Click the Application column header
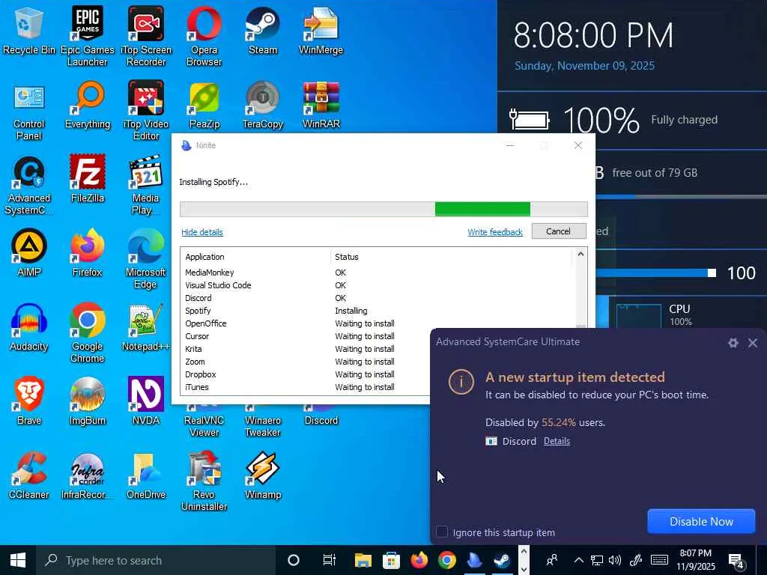 click(256, 257)
